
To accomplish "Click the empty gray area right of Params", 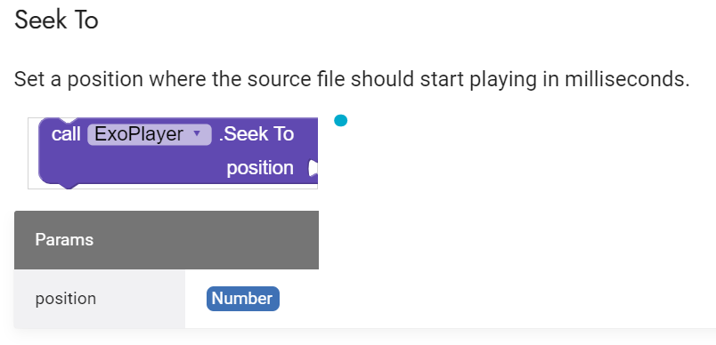I will click(x=206, y=240).
